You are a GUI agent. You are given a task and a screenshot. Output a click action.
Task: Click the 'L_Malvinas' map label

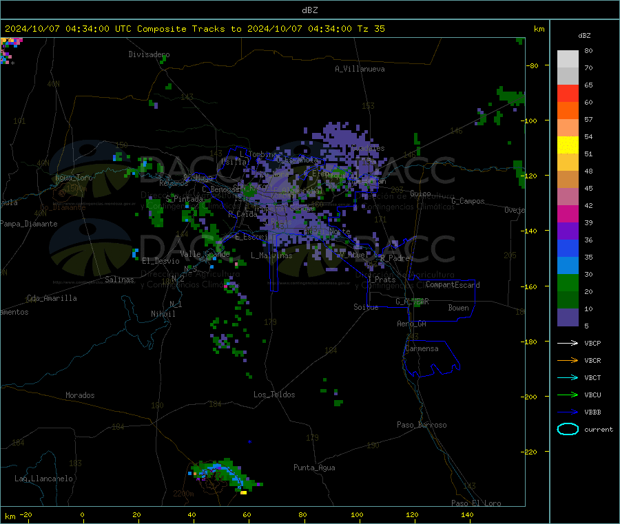(x=271, y=255)
